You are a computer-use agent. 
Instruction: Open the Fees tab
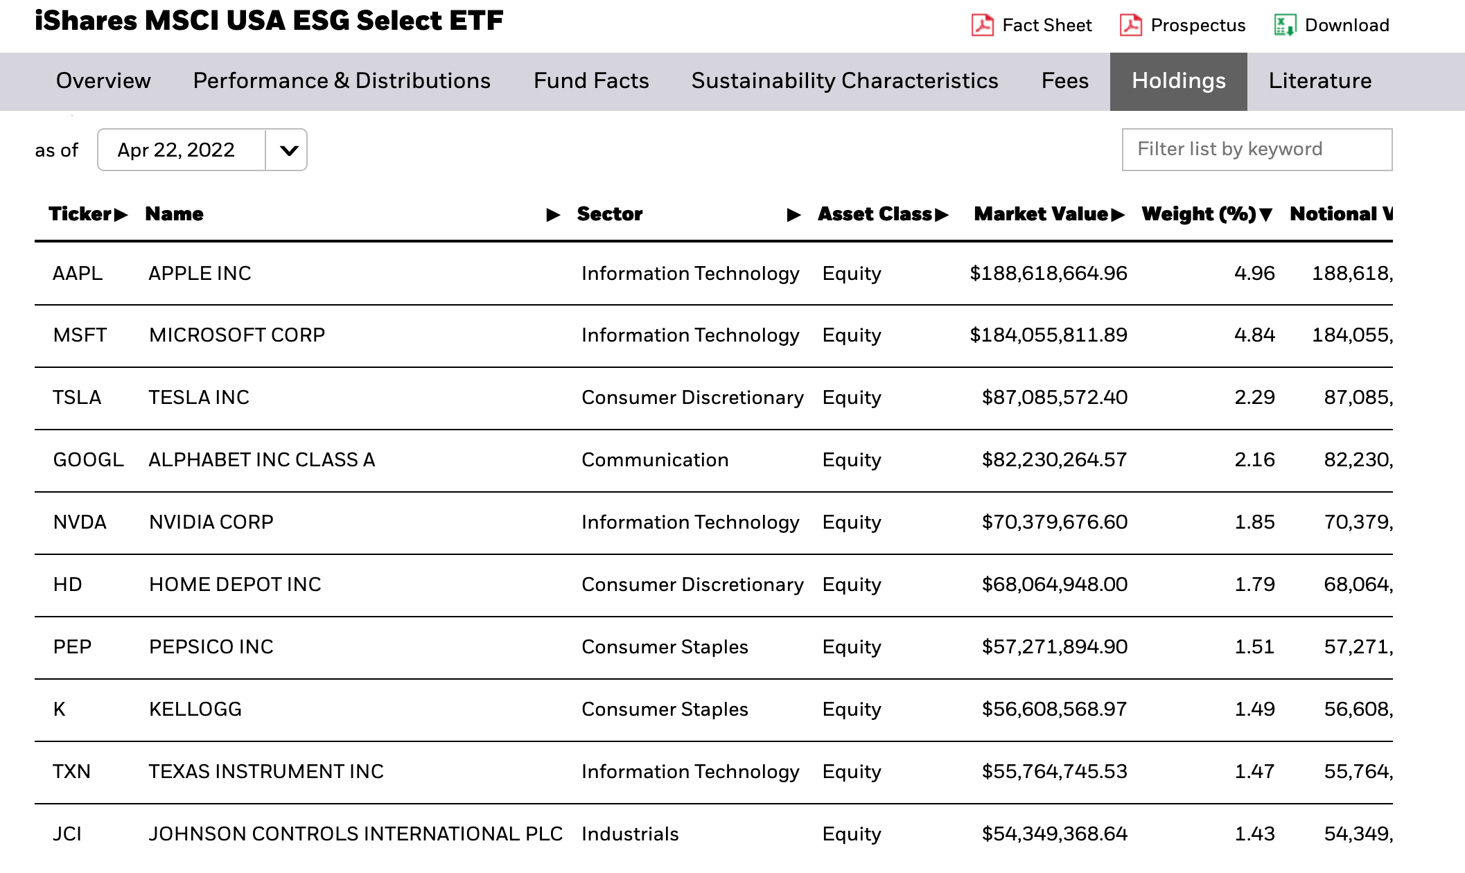point(1064,81)
